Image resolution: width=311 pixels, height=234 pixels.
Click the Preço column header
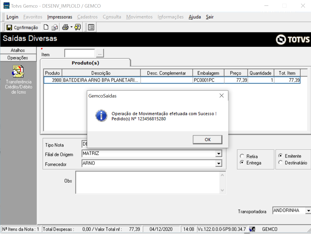pyautogui.click(x=236, y=73)
